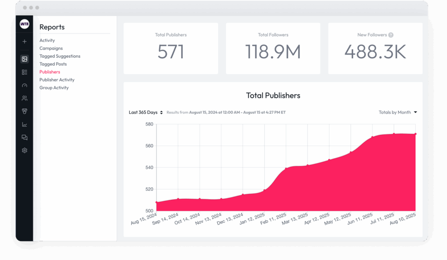Click the WTA logo in the sidebar
The height and width of the screenshot is (260, 447).
25,25
